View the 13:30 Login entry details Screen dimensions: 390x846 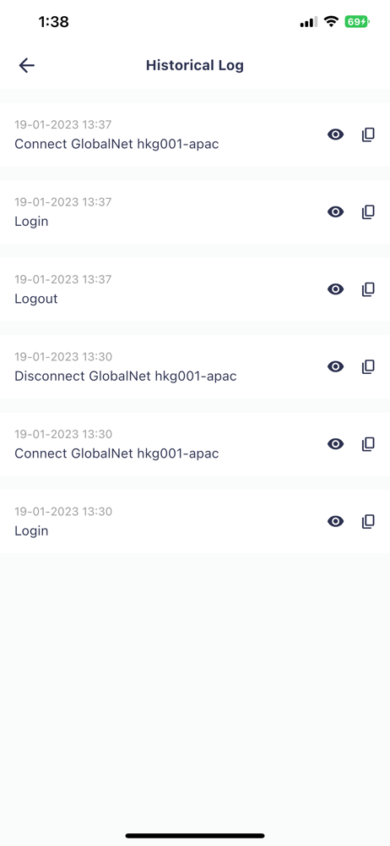[336, 521]
